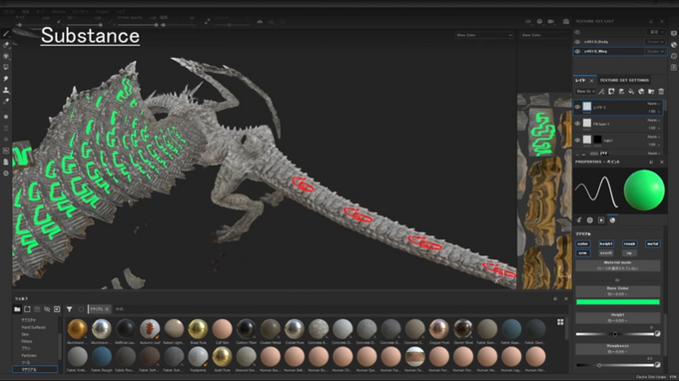Delete selected layer with trash icon
This screenshot has height=381, width=679.
pos(661,91)
